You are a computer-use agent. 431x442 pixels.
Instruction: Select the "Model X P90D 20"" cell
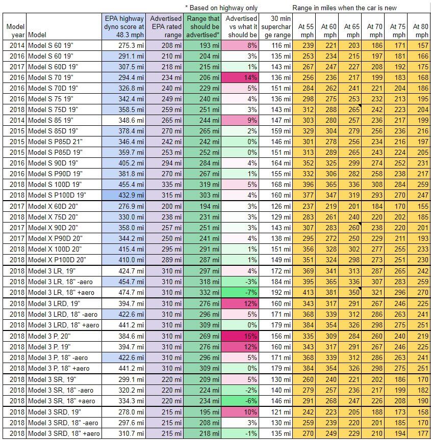tap(64, 238)
